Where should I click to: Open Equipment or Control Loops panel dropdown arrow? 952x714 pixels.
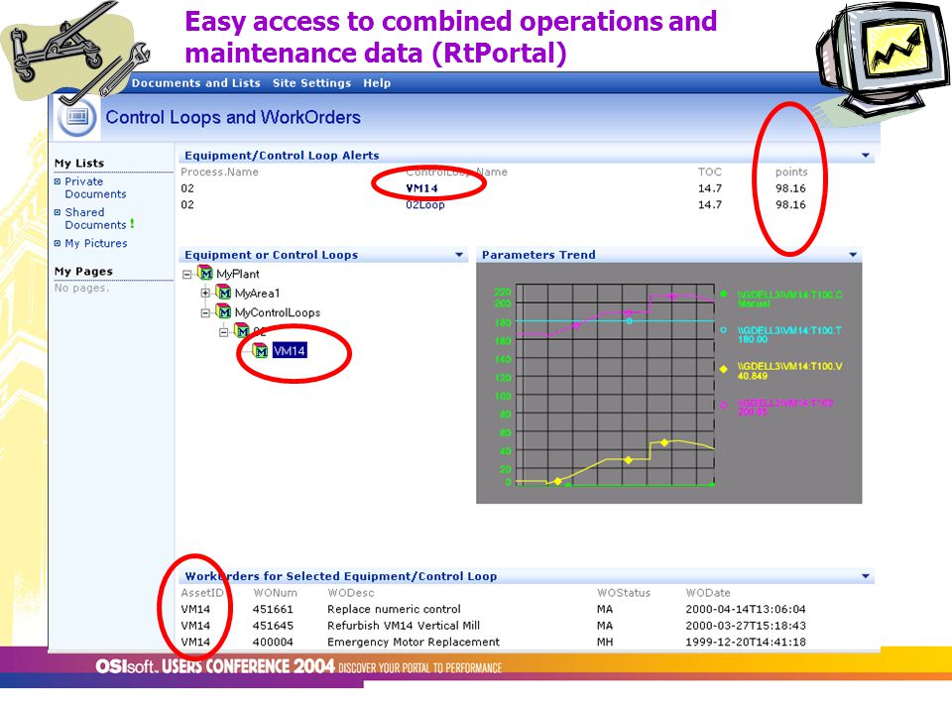(x=459, y=255)
